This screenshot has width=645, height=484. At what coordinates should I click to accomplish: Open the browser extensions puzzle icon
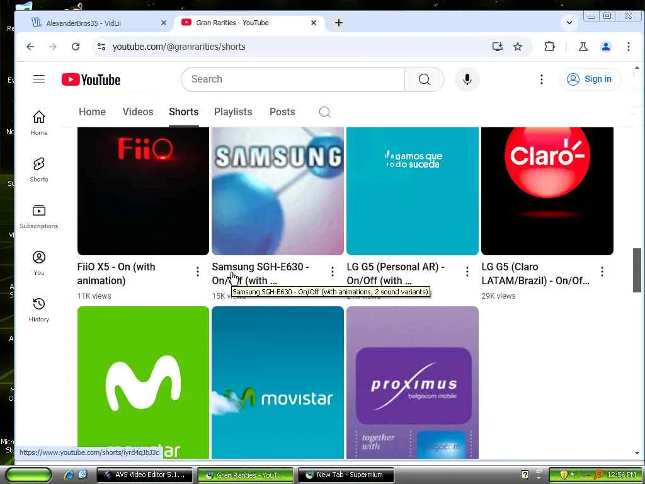[x=549, y=47]
